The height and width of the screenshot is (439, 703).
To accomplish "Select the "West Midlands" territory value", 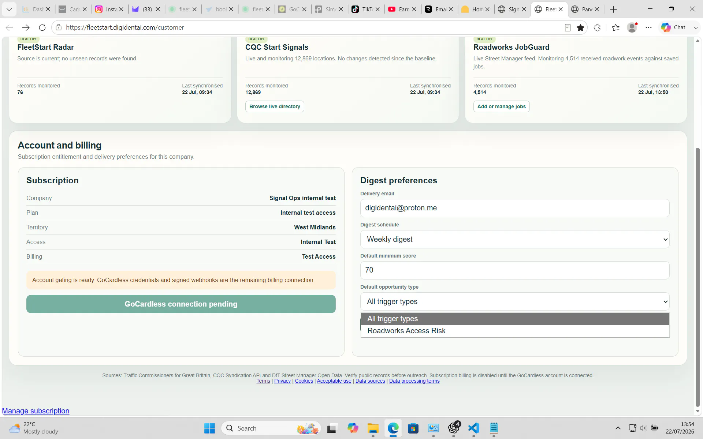I will [315, 227].
